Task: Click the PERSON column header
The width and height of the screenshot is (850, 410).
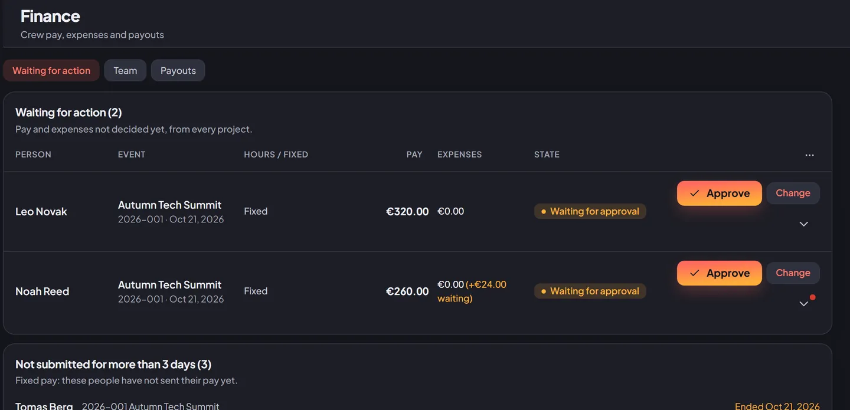Action: (33, 155)
